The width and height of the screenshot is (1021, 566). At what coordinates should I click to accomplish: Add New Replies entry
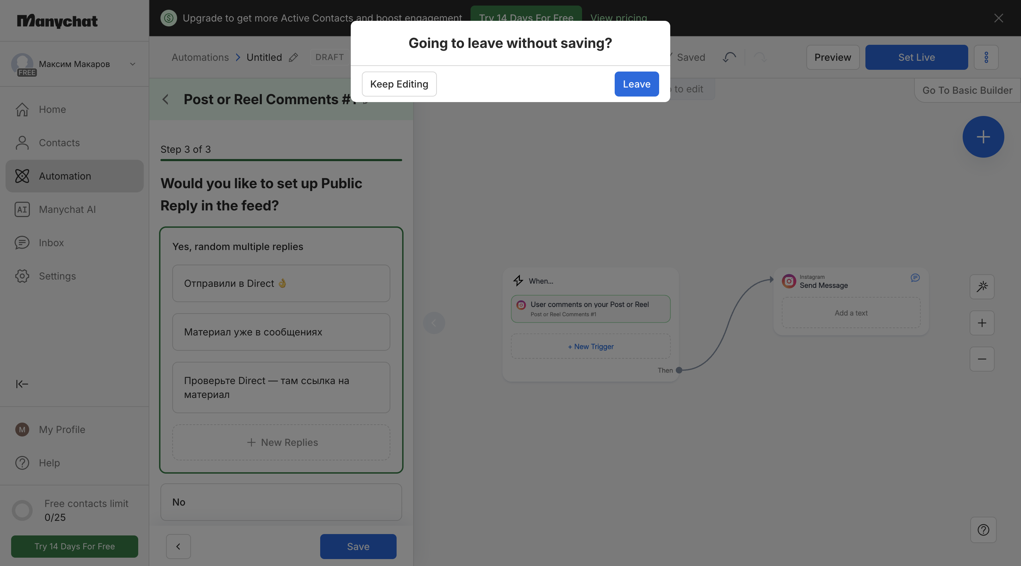tap(281, 442)
